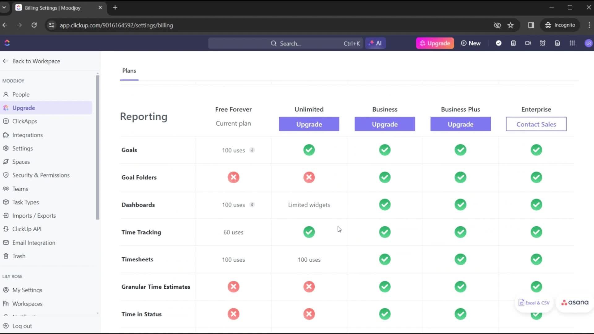The height and width of the screenshot is (334, 594).
Task: Click the New button
Action: coord(471,43)
